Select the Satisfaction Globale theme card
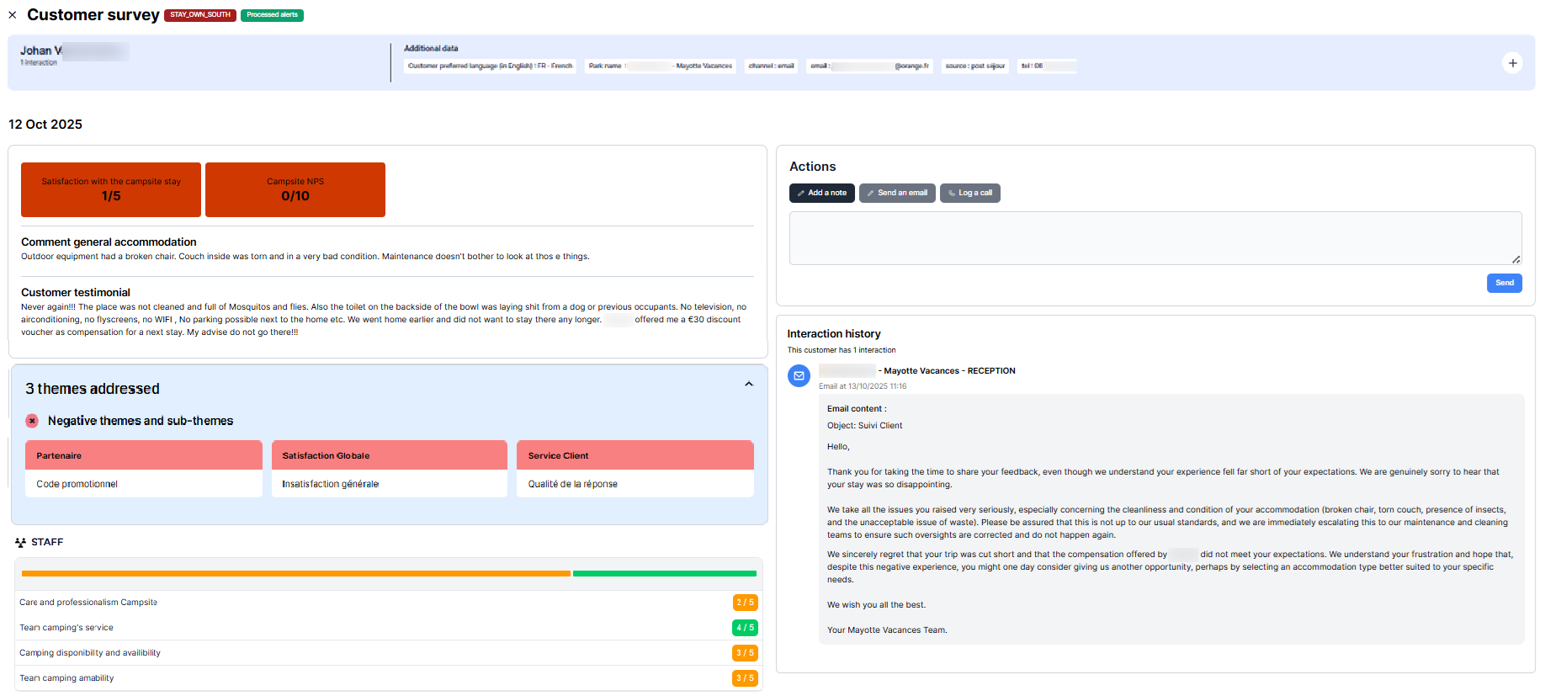1545x696 pixels. [389, 469]
